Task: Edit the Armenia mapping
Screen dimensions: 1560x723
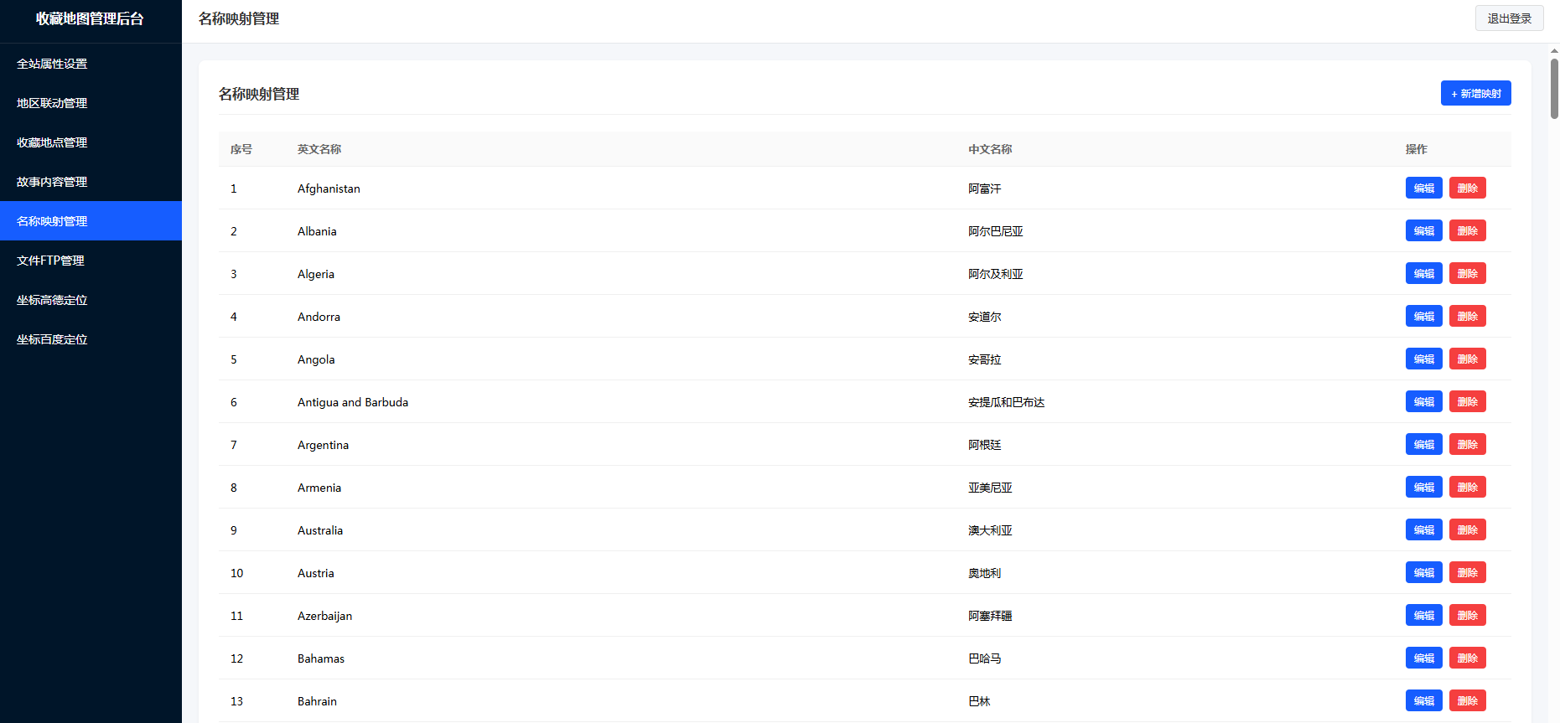Action: pos(1423,487)
